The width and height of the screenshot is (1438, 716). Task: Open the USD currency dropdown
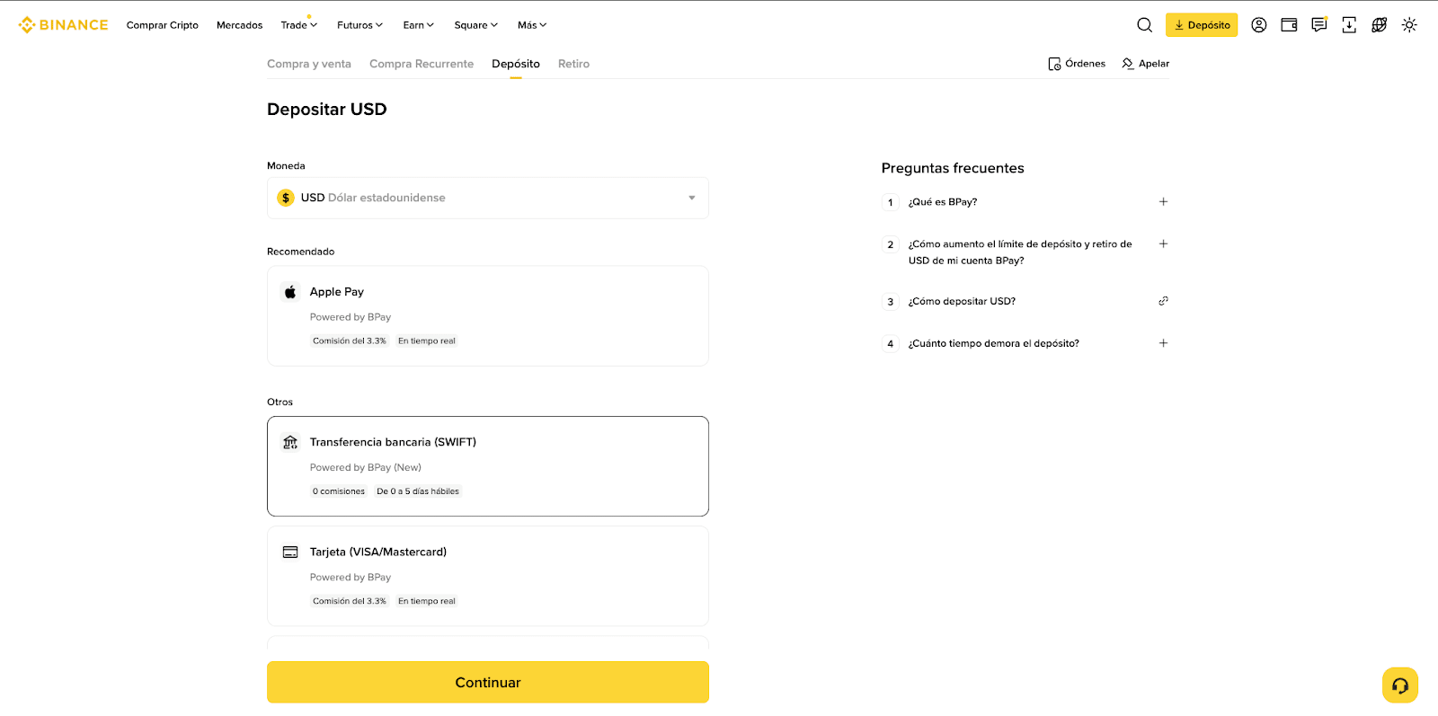[x=487, y=198]
